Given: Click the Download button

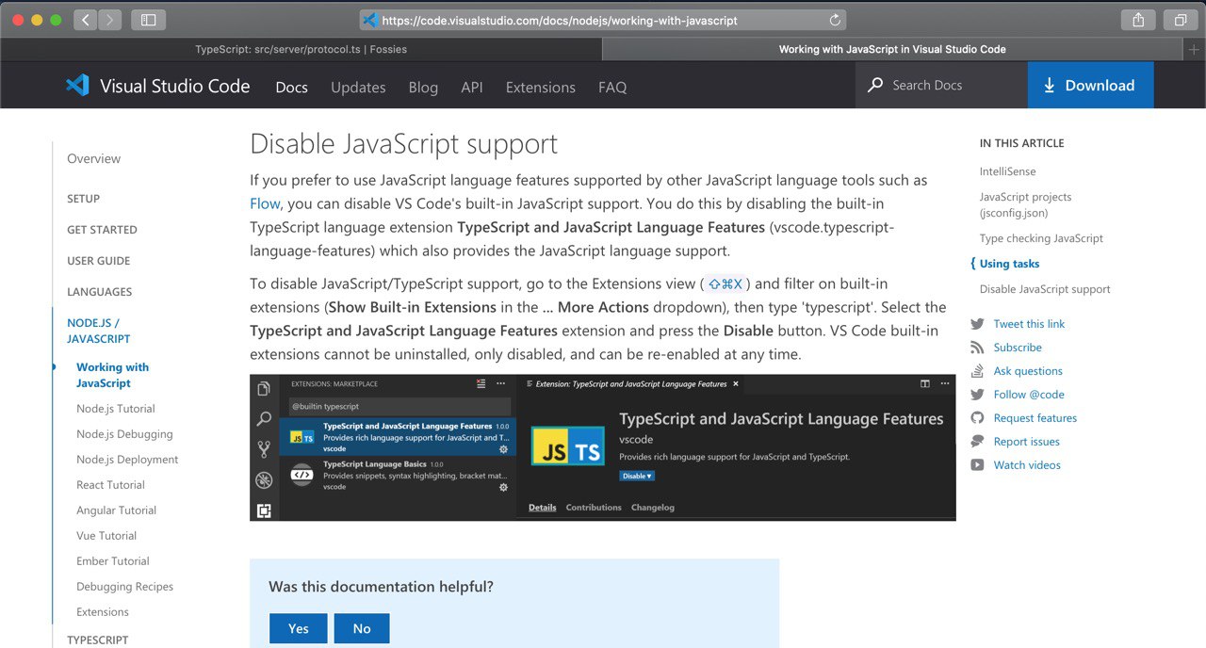Looking at the screenshot, I should tap(1090, 85).
